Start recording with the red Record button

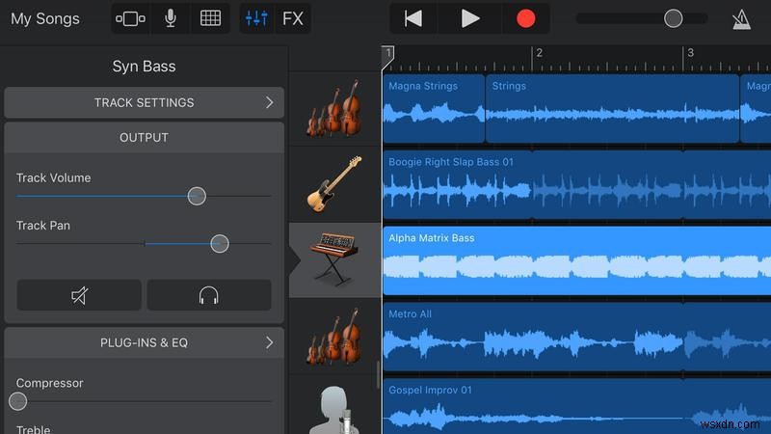[x=525, y=18]
